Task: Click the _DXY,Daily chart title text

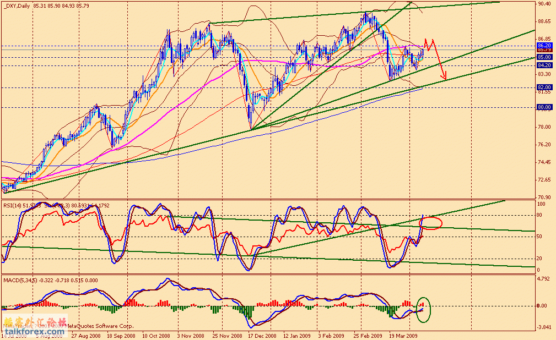Action: pos(17,6)
